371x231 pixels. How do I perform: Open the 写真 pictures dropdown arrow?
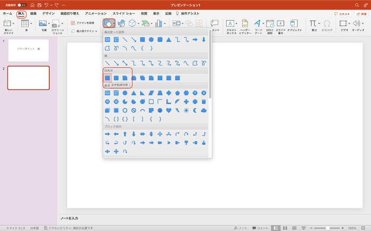coord(49,23)
